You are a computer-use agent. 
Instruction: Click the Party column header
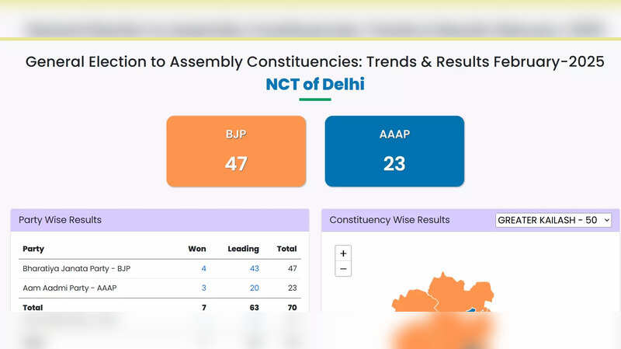click(x=33, y=249)
